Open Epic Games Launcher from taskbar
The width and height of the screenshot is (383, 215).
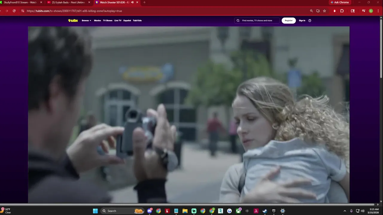274,211
